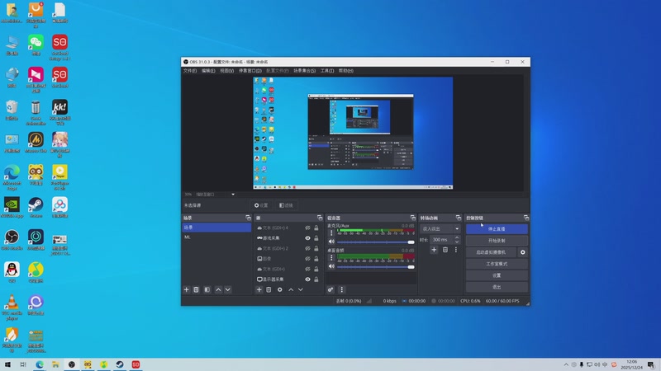The width and height of the screenshot is (661, 371).
Task: Open VLC media player desktop icon
Action: pos(12,307)
